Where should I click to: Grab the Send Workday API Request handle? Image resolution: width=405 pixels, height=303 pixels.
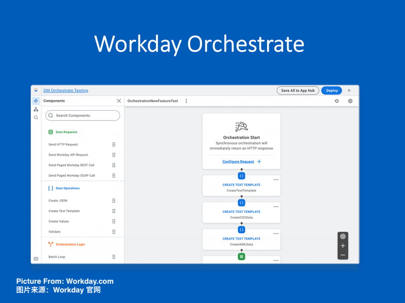114,155
